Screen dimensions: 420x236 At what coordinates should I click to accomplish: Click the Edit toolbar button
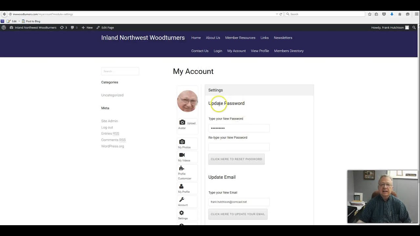pyautogui.click(x=11, y=21)
